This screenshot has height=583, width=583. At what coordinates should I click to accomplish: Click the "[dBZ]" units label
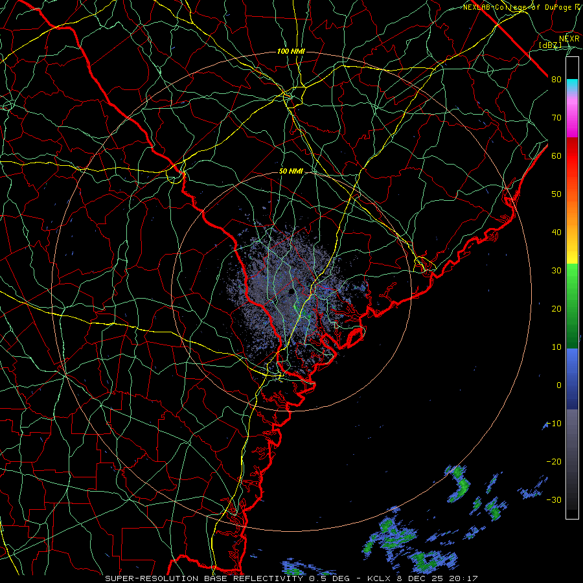550,45
